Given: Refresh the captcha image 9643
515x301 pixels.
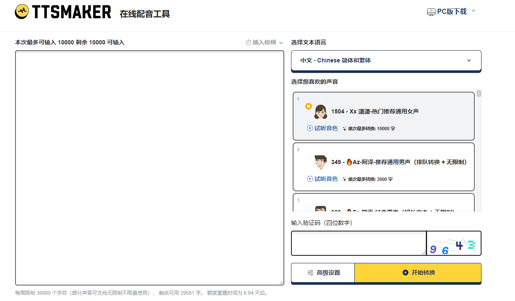Looking at the screenshot, I should click(x=454, y=243).
